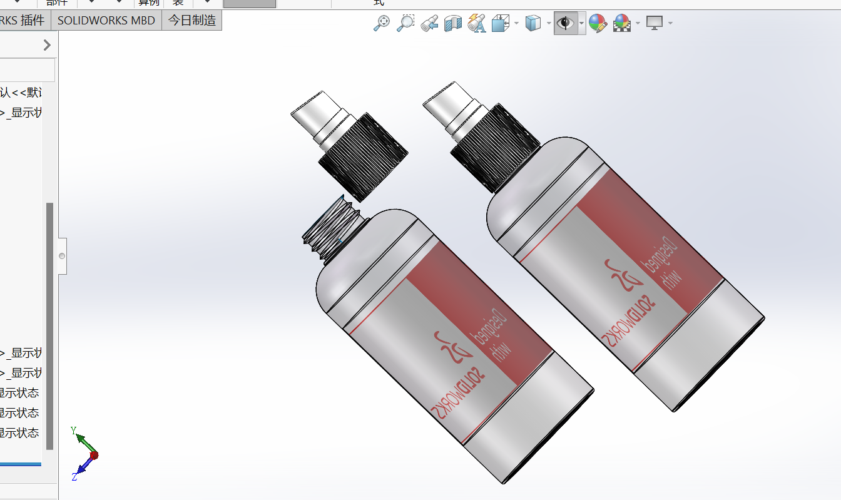This screenshot has height=500, width=841.
Task: Click the Apply Scene icon
Action: pyautogui.click(x=622, y=23)
